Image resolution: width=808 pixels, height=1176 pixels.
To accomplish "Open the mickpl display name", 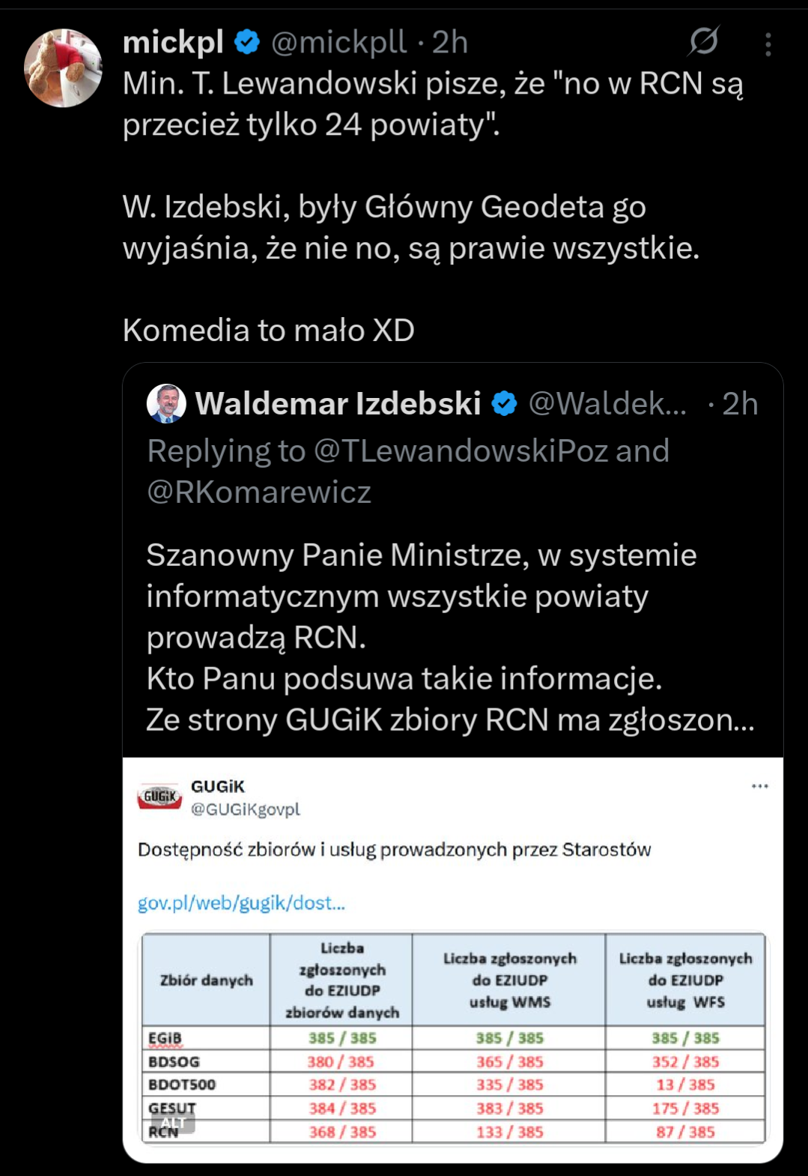I will (173, 42).
